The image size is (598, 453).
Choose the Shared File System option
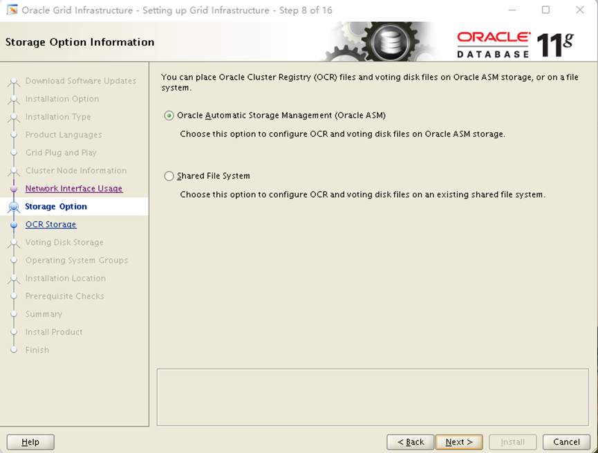169,176
